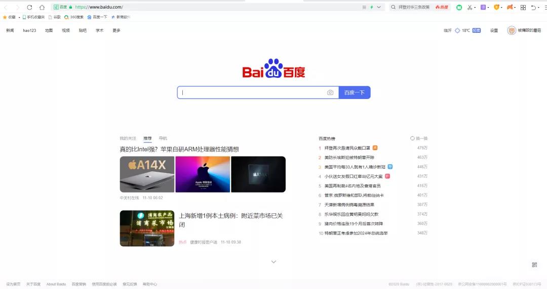Click the four-square apps grid icon

coord(523,7)
